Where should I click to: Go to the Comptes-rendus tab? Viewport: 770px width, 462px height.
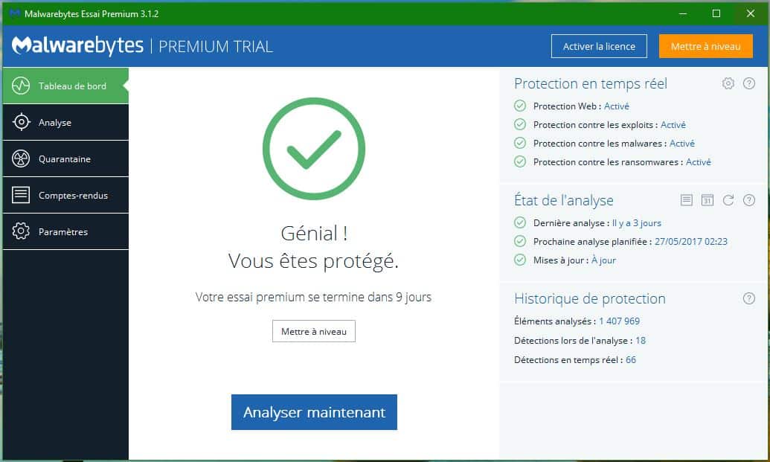point(65,195)
